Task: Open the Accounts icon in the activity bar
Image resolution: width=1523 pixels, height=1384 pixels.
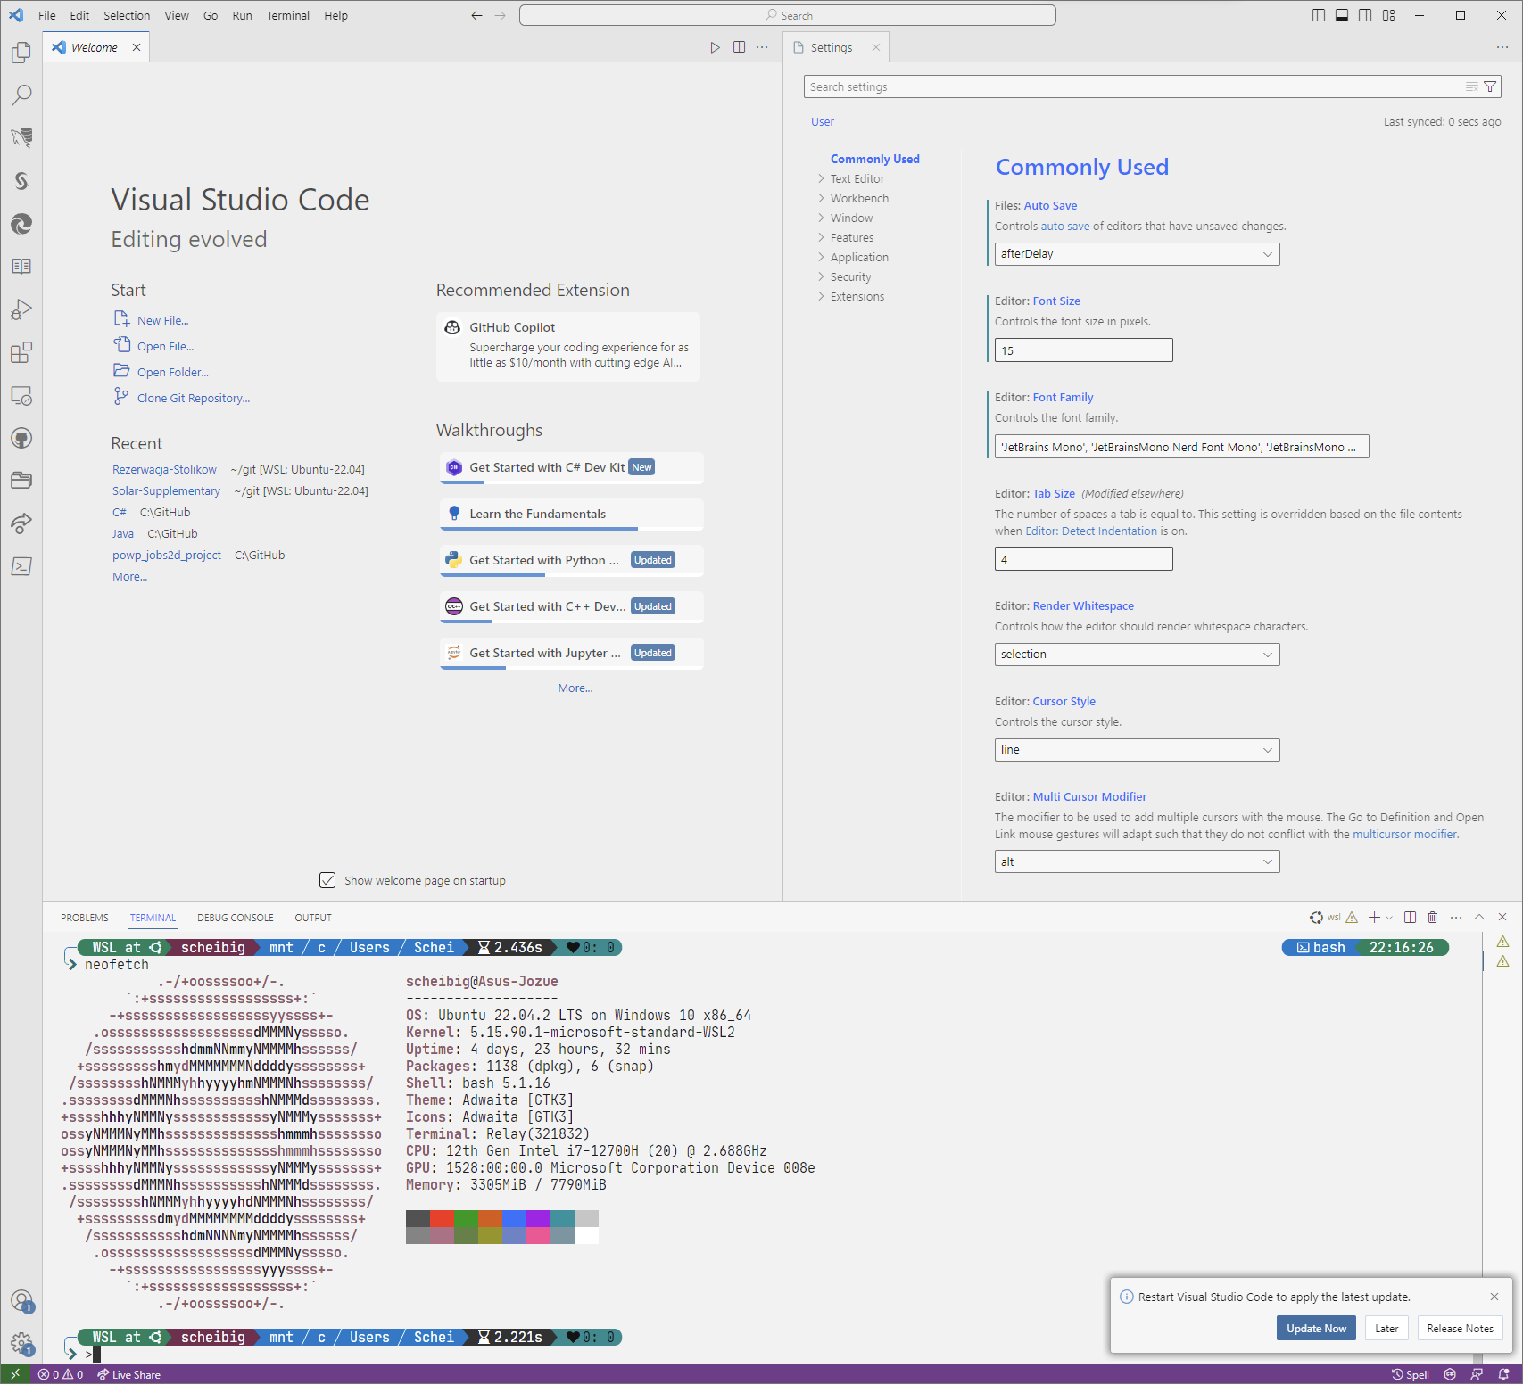Action: click(21, 1301)
